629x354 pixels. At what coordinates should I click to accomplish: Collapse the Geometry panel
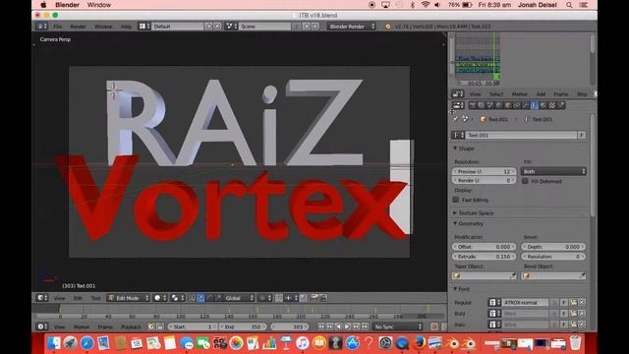[468, 223]
